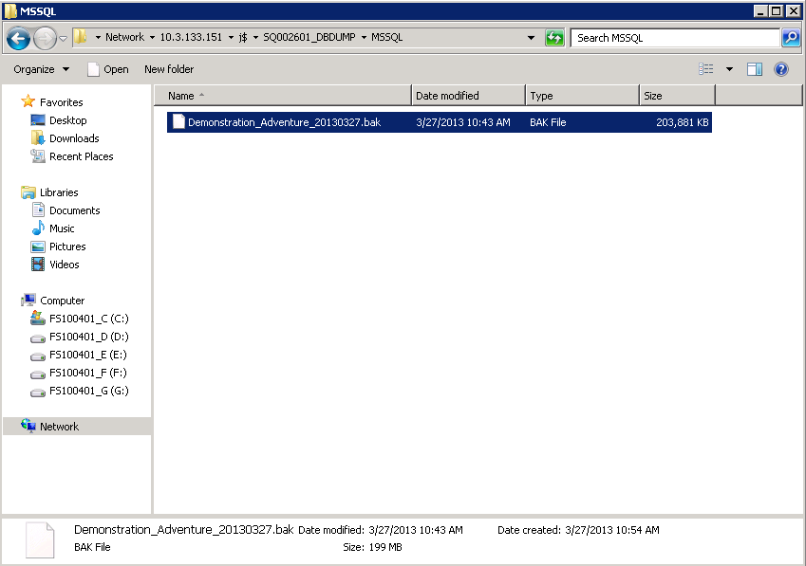Select Network in the navigation pane

pyautogui.click(x=59, y=427)
